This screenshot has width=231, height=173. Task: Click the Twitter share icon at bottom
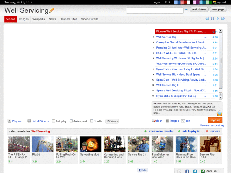[x=195, y=171]
